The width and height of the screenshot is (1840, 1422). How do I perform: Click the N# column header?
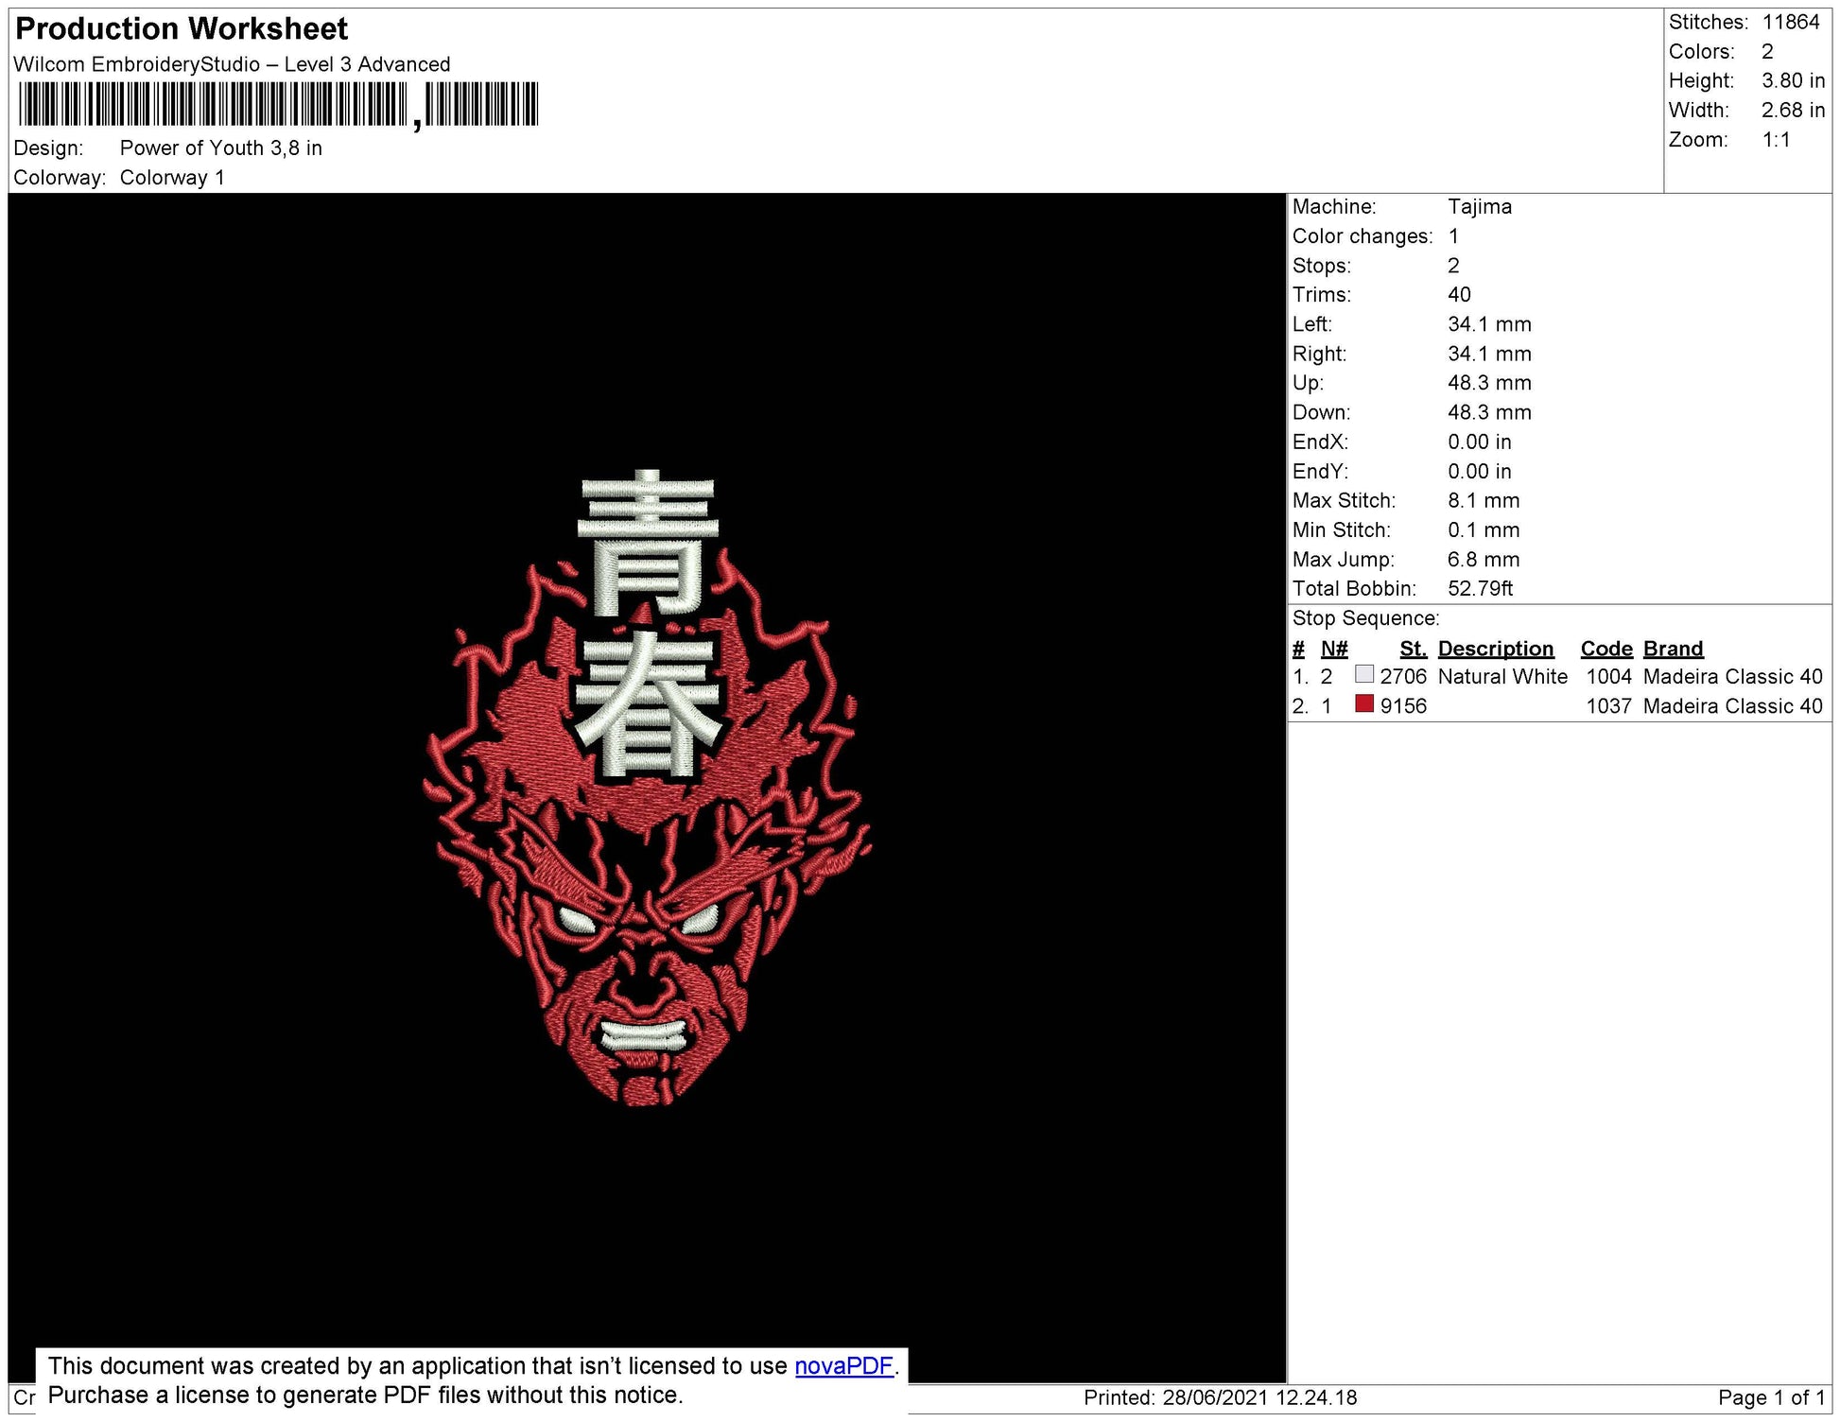click(x=1333, y=649)
